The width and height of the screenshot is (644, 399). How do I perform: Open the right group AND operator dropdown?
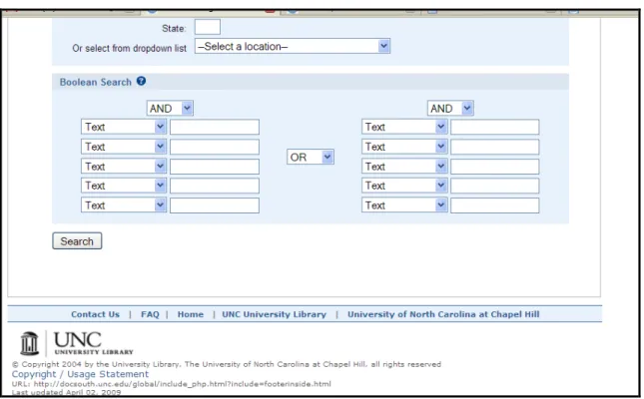[x=450, y=109]
